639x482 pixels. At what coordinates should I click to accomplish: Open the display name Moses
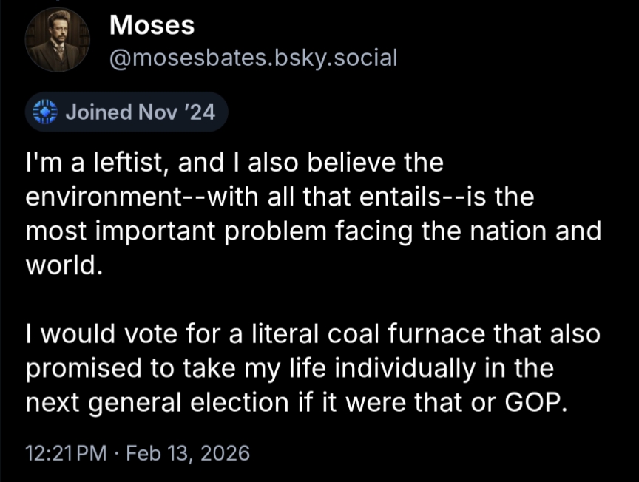(x=152, y=26)
